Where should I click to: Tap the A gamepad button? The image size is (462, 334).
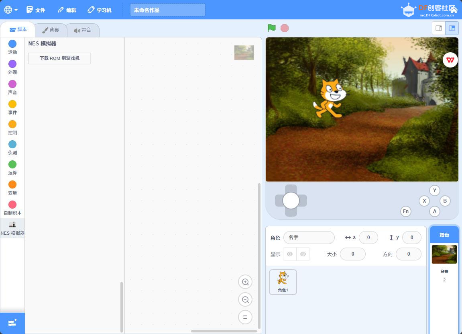pos(435,211)
